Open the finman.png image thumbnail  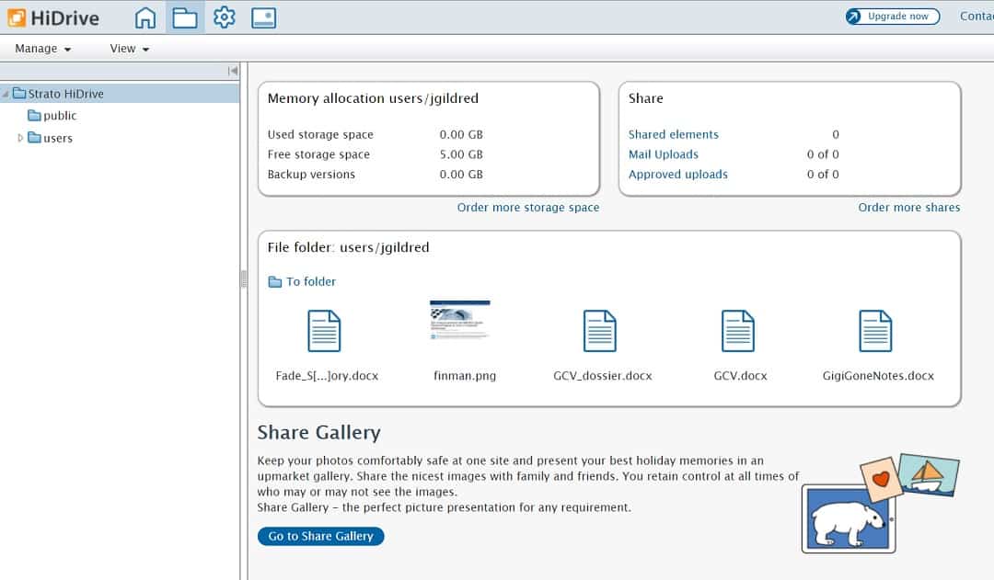460,320
